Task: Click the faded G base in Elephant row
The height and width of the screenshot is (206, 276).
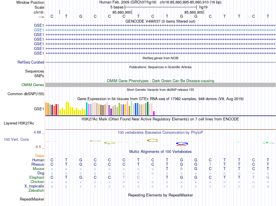Action: 268,177
